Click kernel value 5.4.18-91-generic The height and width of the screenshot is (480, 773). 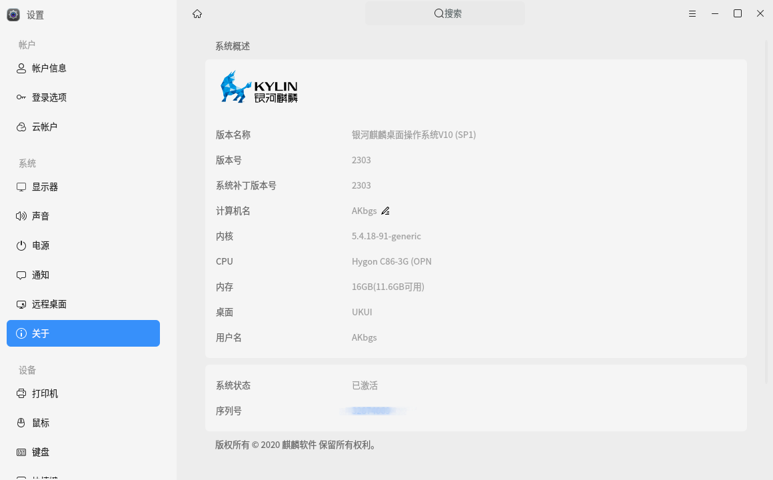tap(386, 236)
